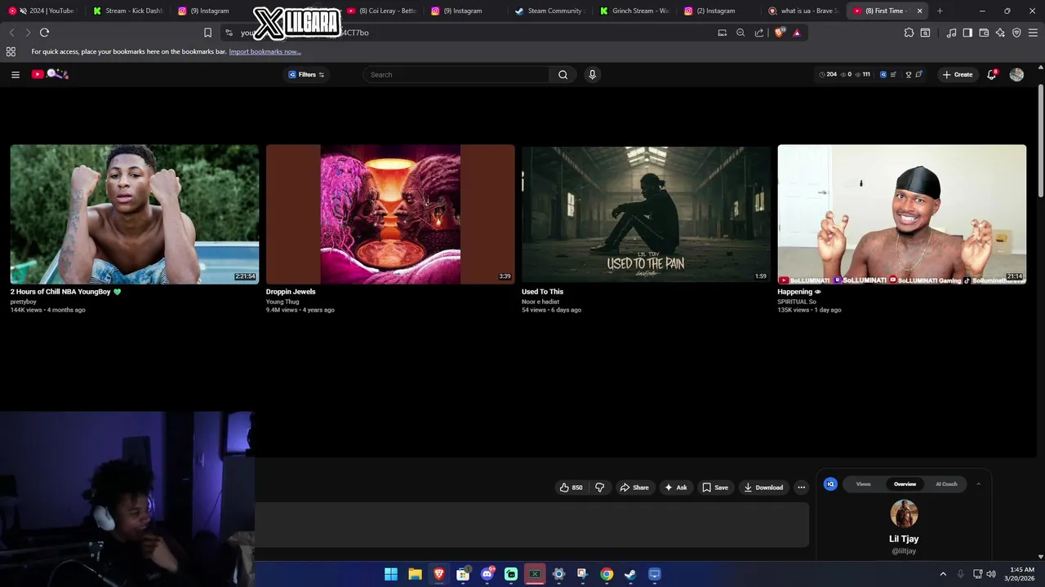Image resolution: width=1045 pixels, height=587 pixels.
Task: Open the Create menu
Action: point(958,74)
